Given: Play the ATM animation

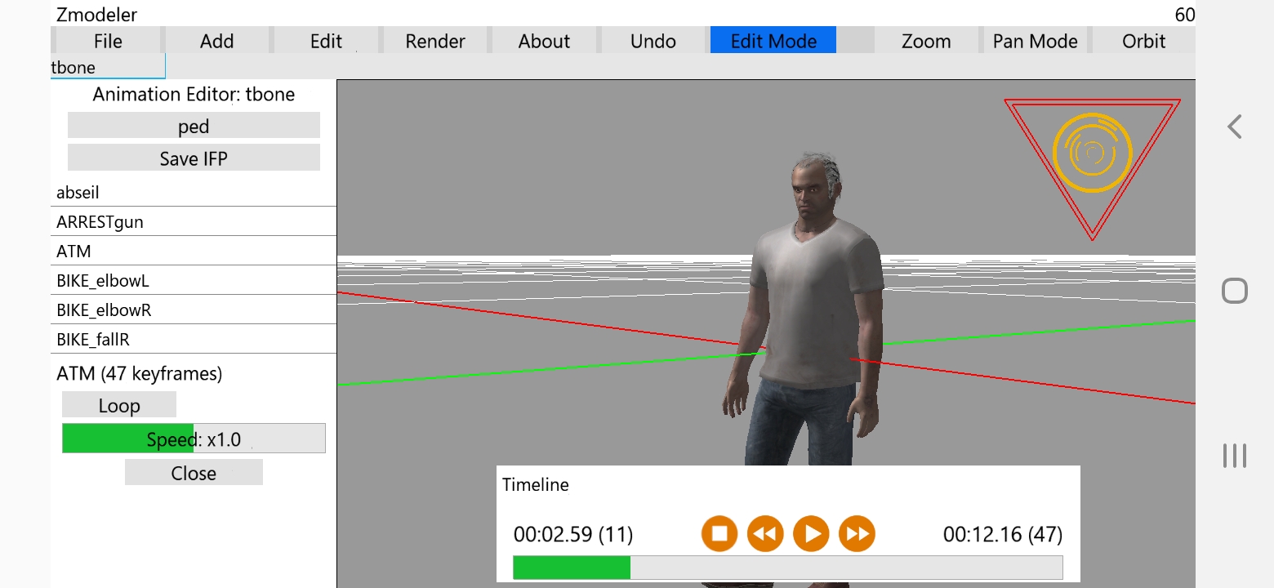Looking at the screenshot, I should click(811, 534).
